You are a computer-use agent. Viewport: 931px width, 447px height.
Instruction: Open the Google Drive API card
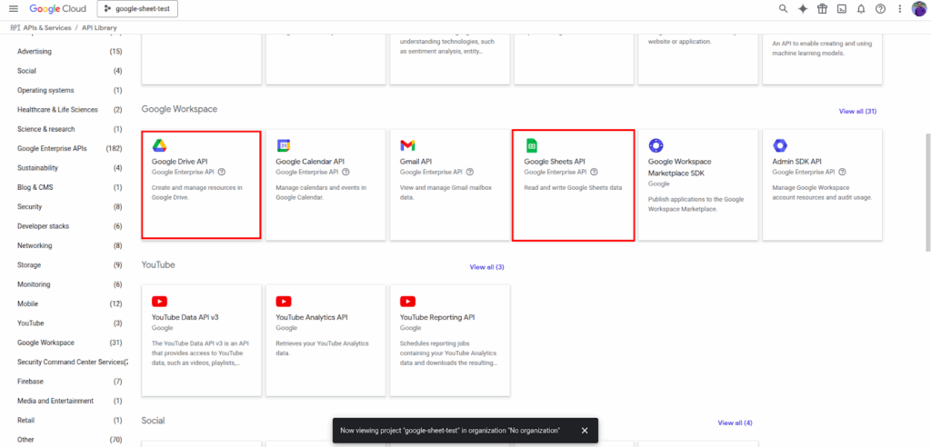point(201,185)
